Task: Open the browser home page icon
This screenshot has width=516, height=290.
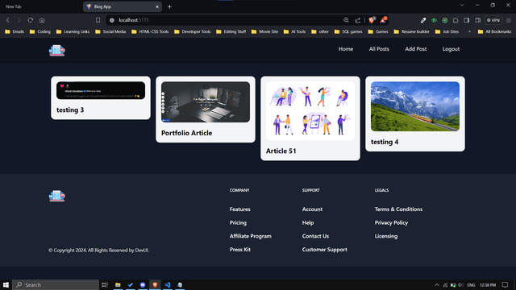Action: pos(42,20)
